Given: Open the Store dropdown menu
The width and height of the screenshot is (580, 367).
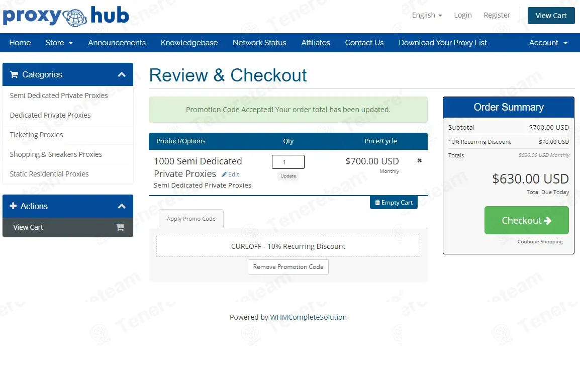Looking at the screenshot, I should click(59, 43).
